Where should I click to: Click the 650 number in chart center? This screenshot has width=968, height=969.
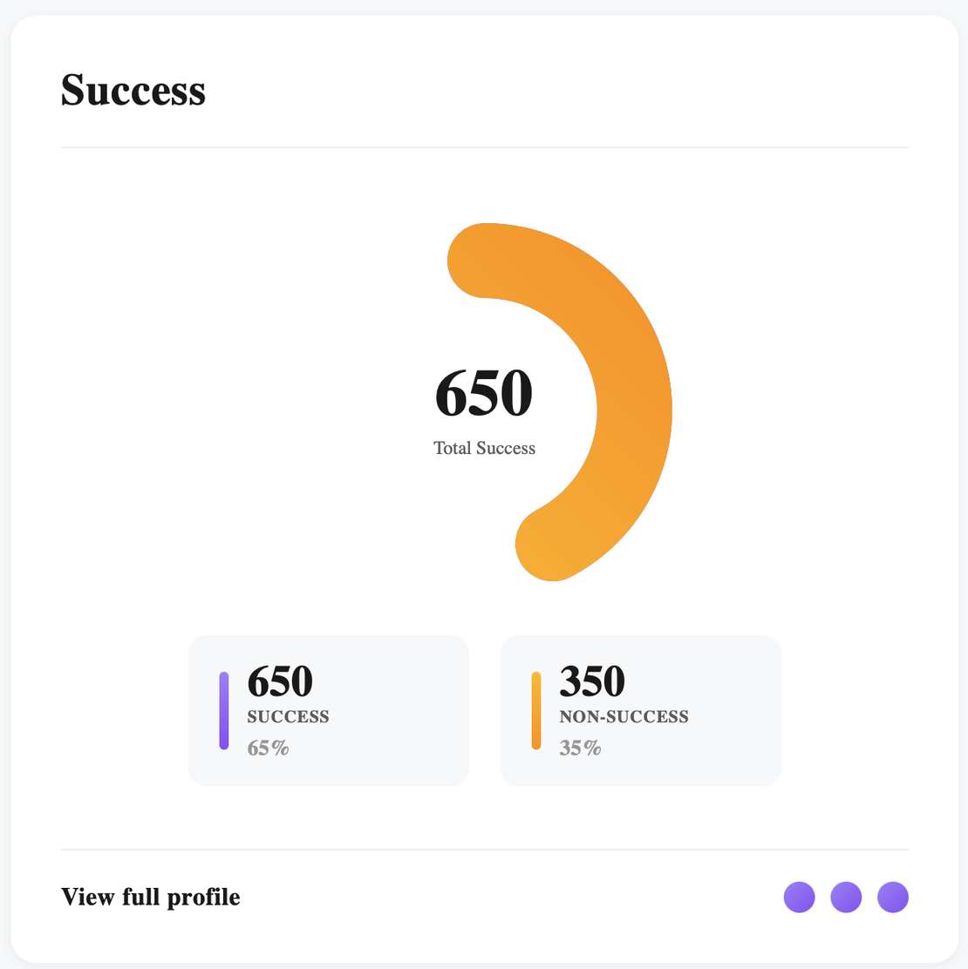[483, 394]
